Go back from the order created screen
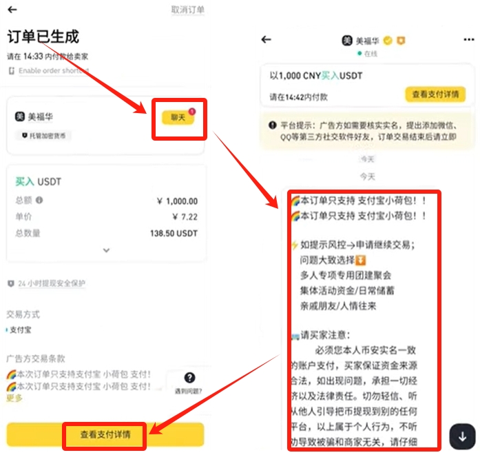480x455 pixels. (x=12, y=10)
